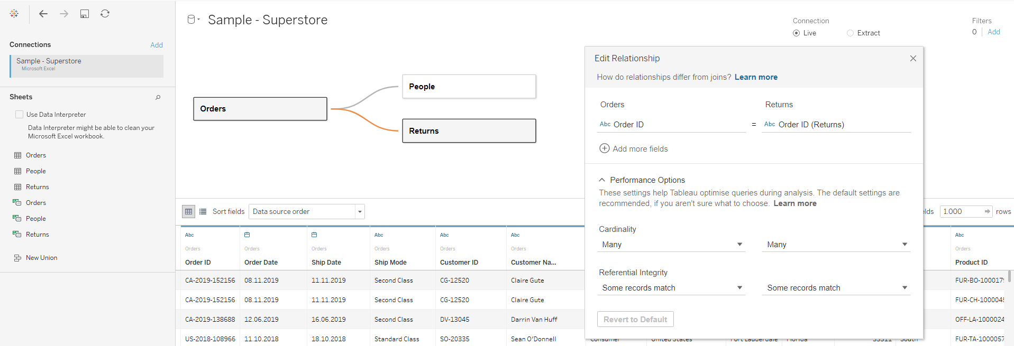Open the data source cylinder icon menu
Image resolution: width=1014 pixels, height=346 pixels.
[x=194, y=20]
